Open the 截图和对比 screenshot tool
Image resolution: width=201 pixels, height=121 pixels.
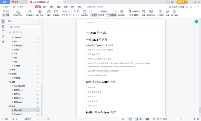click(x=151, y=13)
